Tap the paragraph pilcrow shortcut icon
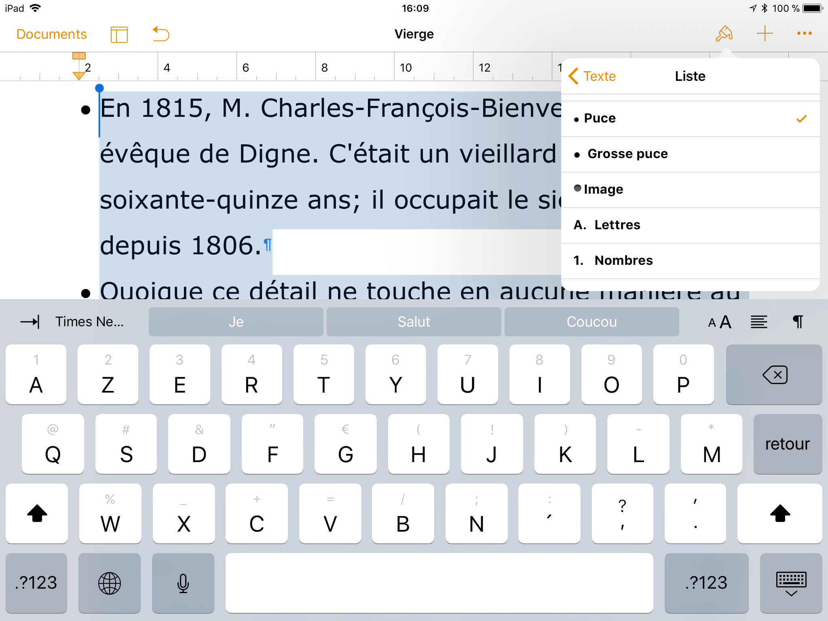Screen dimensions: 828x621 (x=798, y=322)
